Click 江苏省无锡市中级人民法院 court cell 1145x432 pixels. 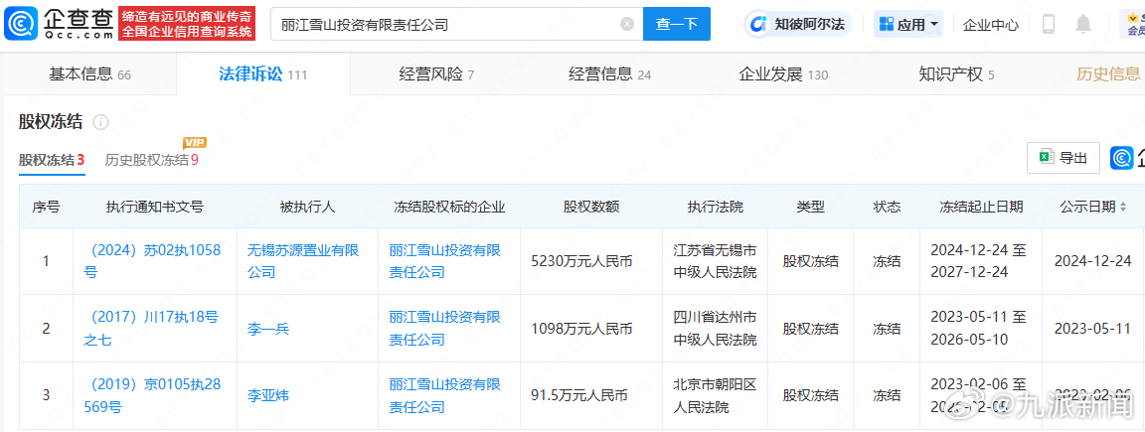[715, 261]
